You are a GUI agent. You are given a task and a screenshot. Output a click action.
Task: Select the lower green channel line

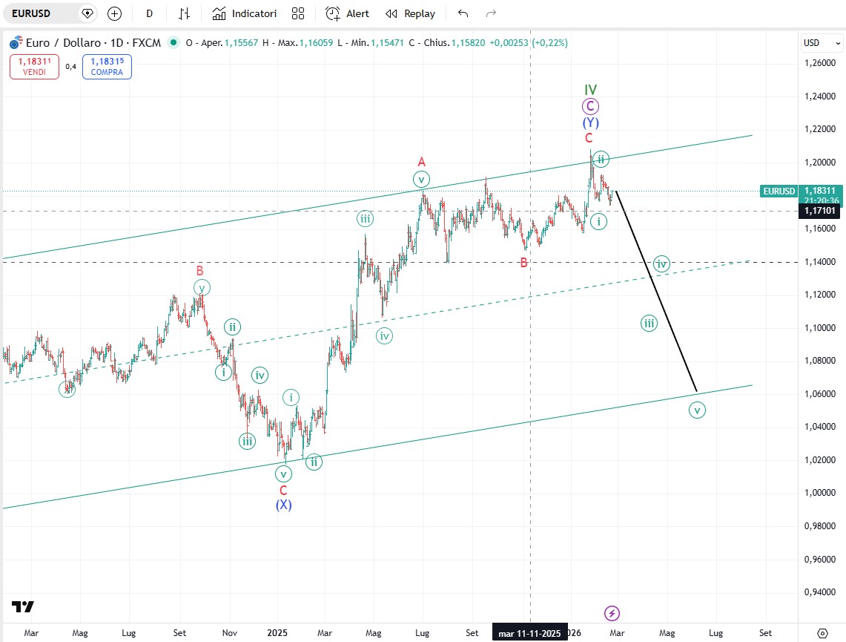point(377,447)
